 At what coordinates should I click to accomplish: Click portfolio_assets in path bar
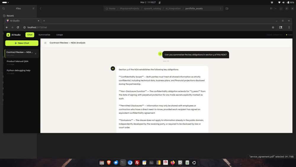click(x=194, y=9)
